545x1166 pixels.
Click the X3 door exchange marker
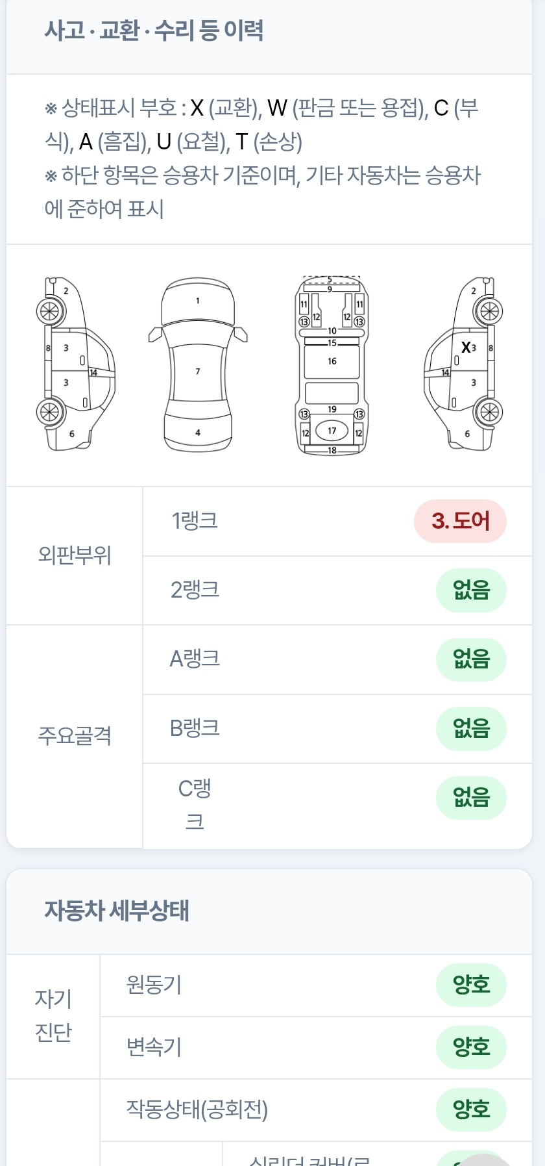pos(468,348)
